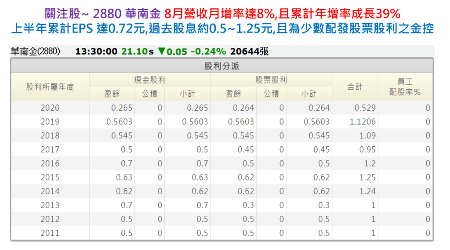Click the 華南金(2880) stock name

click(x=35, y=51)
